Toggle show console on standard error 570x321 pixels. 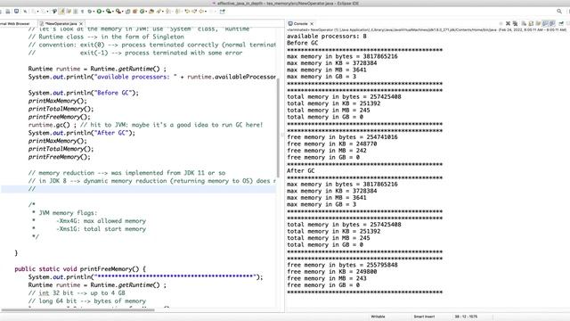552,23
